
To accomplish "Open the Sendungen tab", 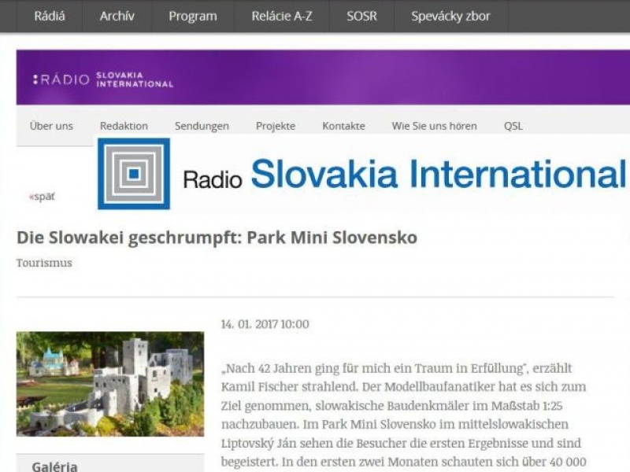I will [x=202, y=127].
